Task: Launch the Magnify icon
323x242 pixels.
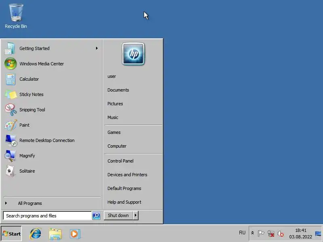Action: click(10, 156)
